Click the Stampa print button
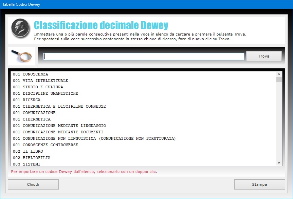 [259, 184]
